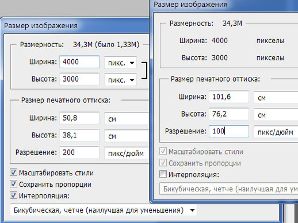298x223 pixels.
Task: Click the pixel Высота field with 3000 in left dialog
Action: click(x=79, y=79)
